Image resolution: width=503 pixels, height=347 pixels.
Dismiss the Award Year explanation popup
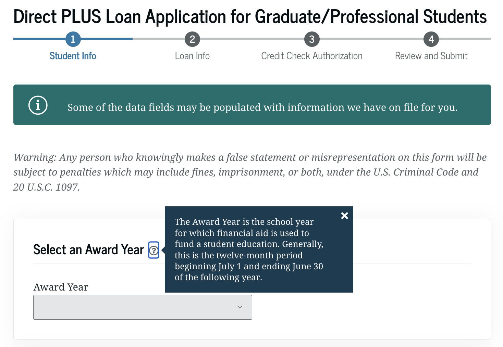pos(344,216)
